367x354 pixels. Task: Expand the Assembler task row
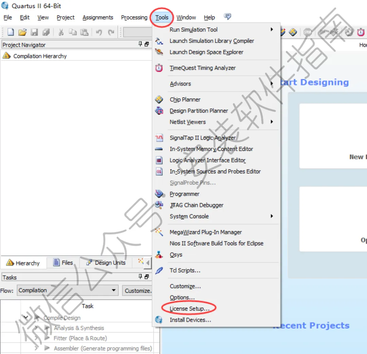[36, 348]
